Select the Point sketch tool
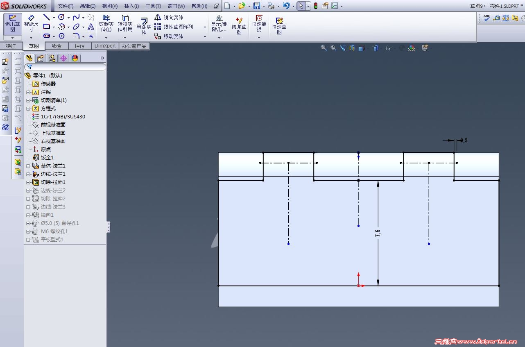This screenshot has width=525, height=347. [x=91, y=36]
